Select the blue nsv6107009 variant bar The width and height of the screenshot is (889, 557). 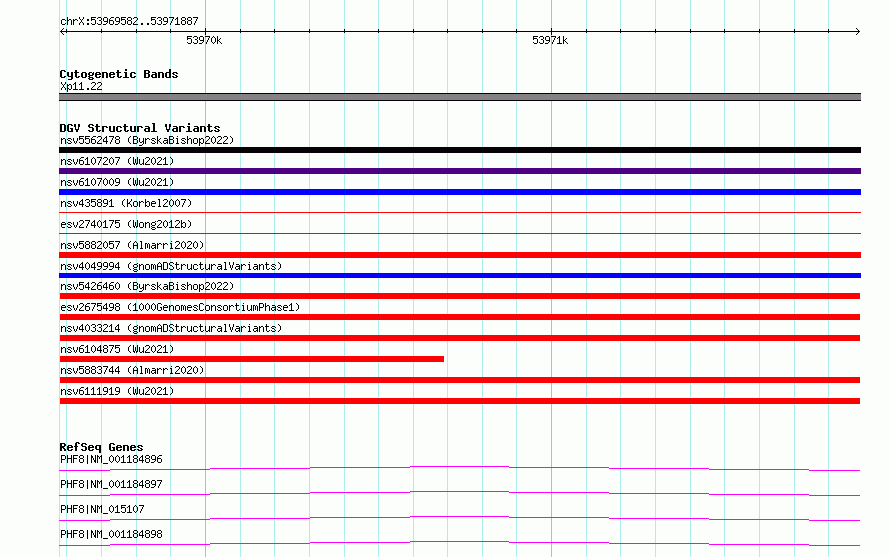coord(459,192)
